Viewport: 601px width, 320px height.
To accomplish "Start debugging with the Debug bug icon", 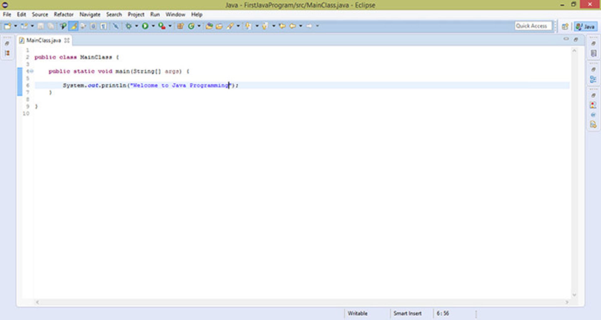I will 128,26.
